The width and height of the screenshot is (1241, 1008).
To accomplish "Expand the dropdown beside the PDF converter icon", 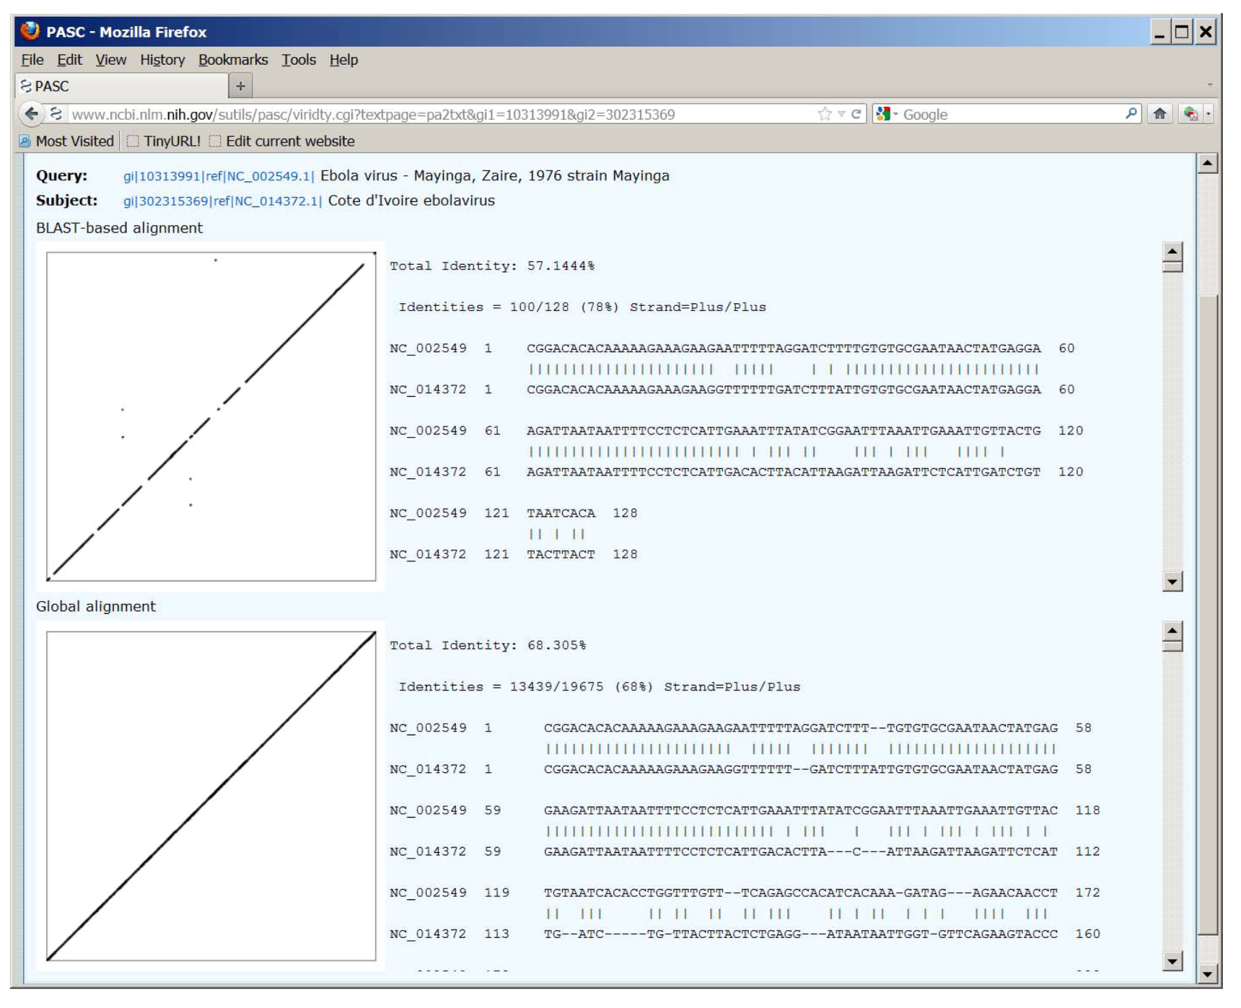I will coord(1208,114).
